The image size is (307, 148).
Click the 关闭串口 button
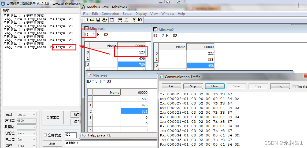tap(53, 118)
